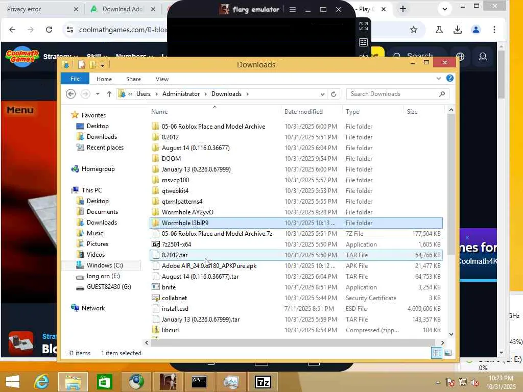Open the address bar history dropdown
Screen dimensions: 523x392
(x=322, y=94)
